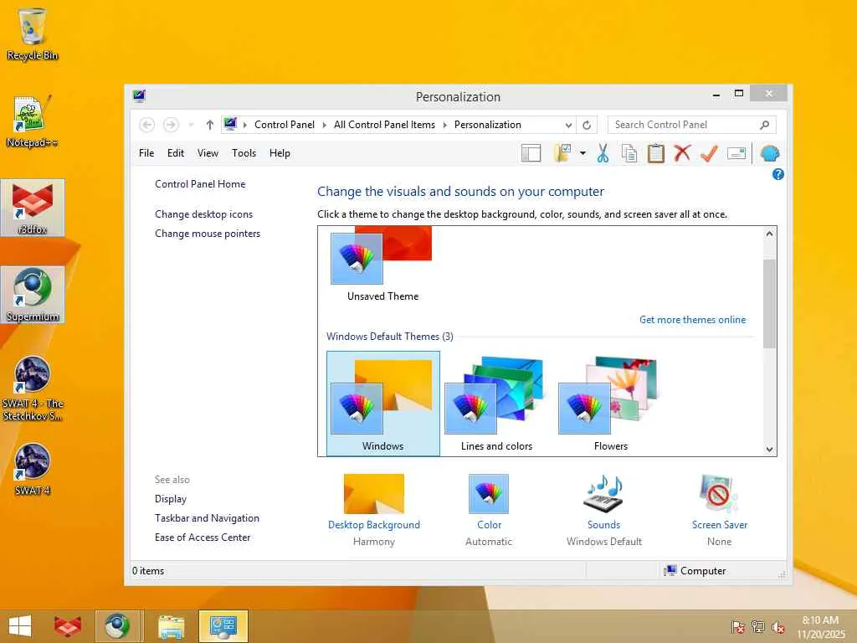Image resolution: width=857 pixels, height=643 pixels.
Task: Open Change mouse pointers link
Action: 208,234
